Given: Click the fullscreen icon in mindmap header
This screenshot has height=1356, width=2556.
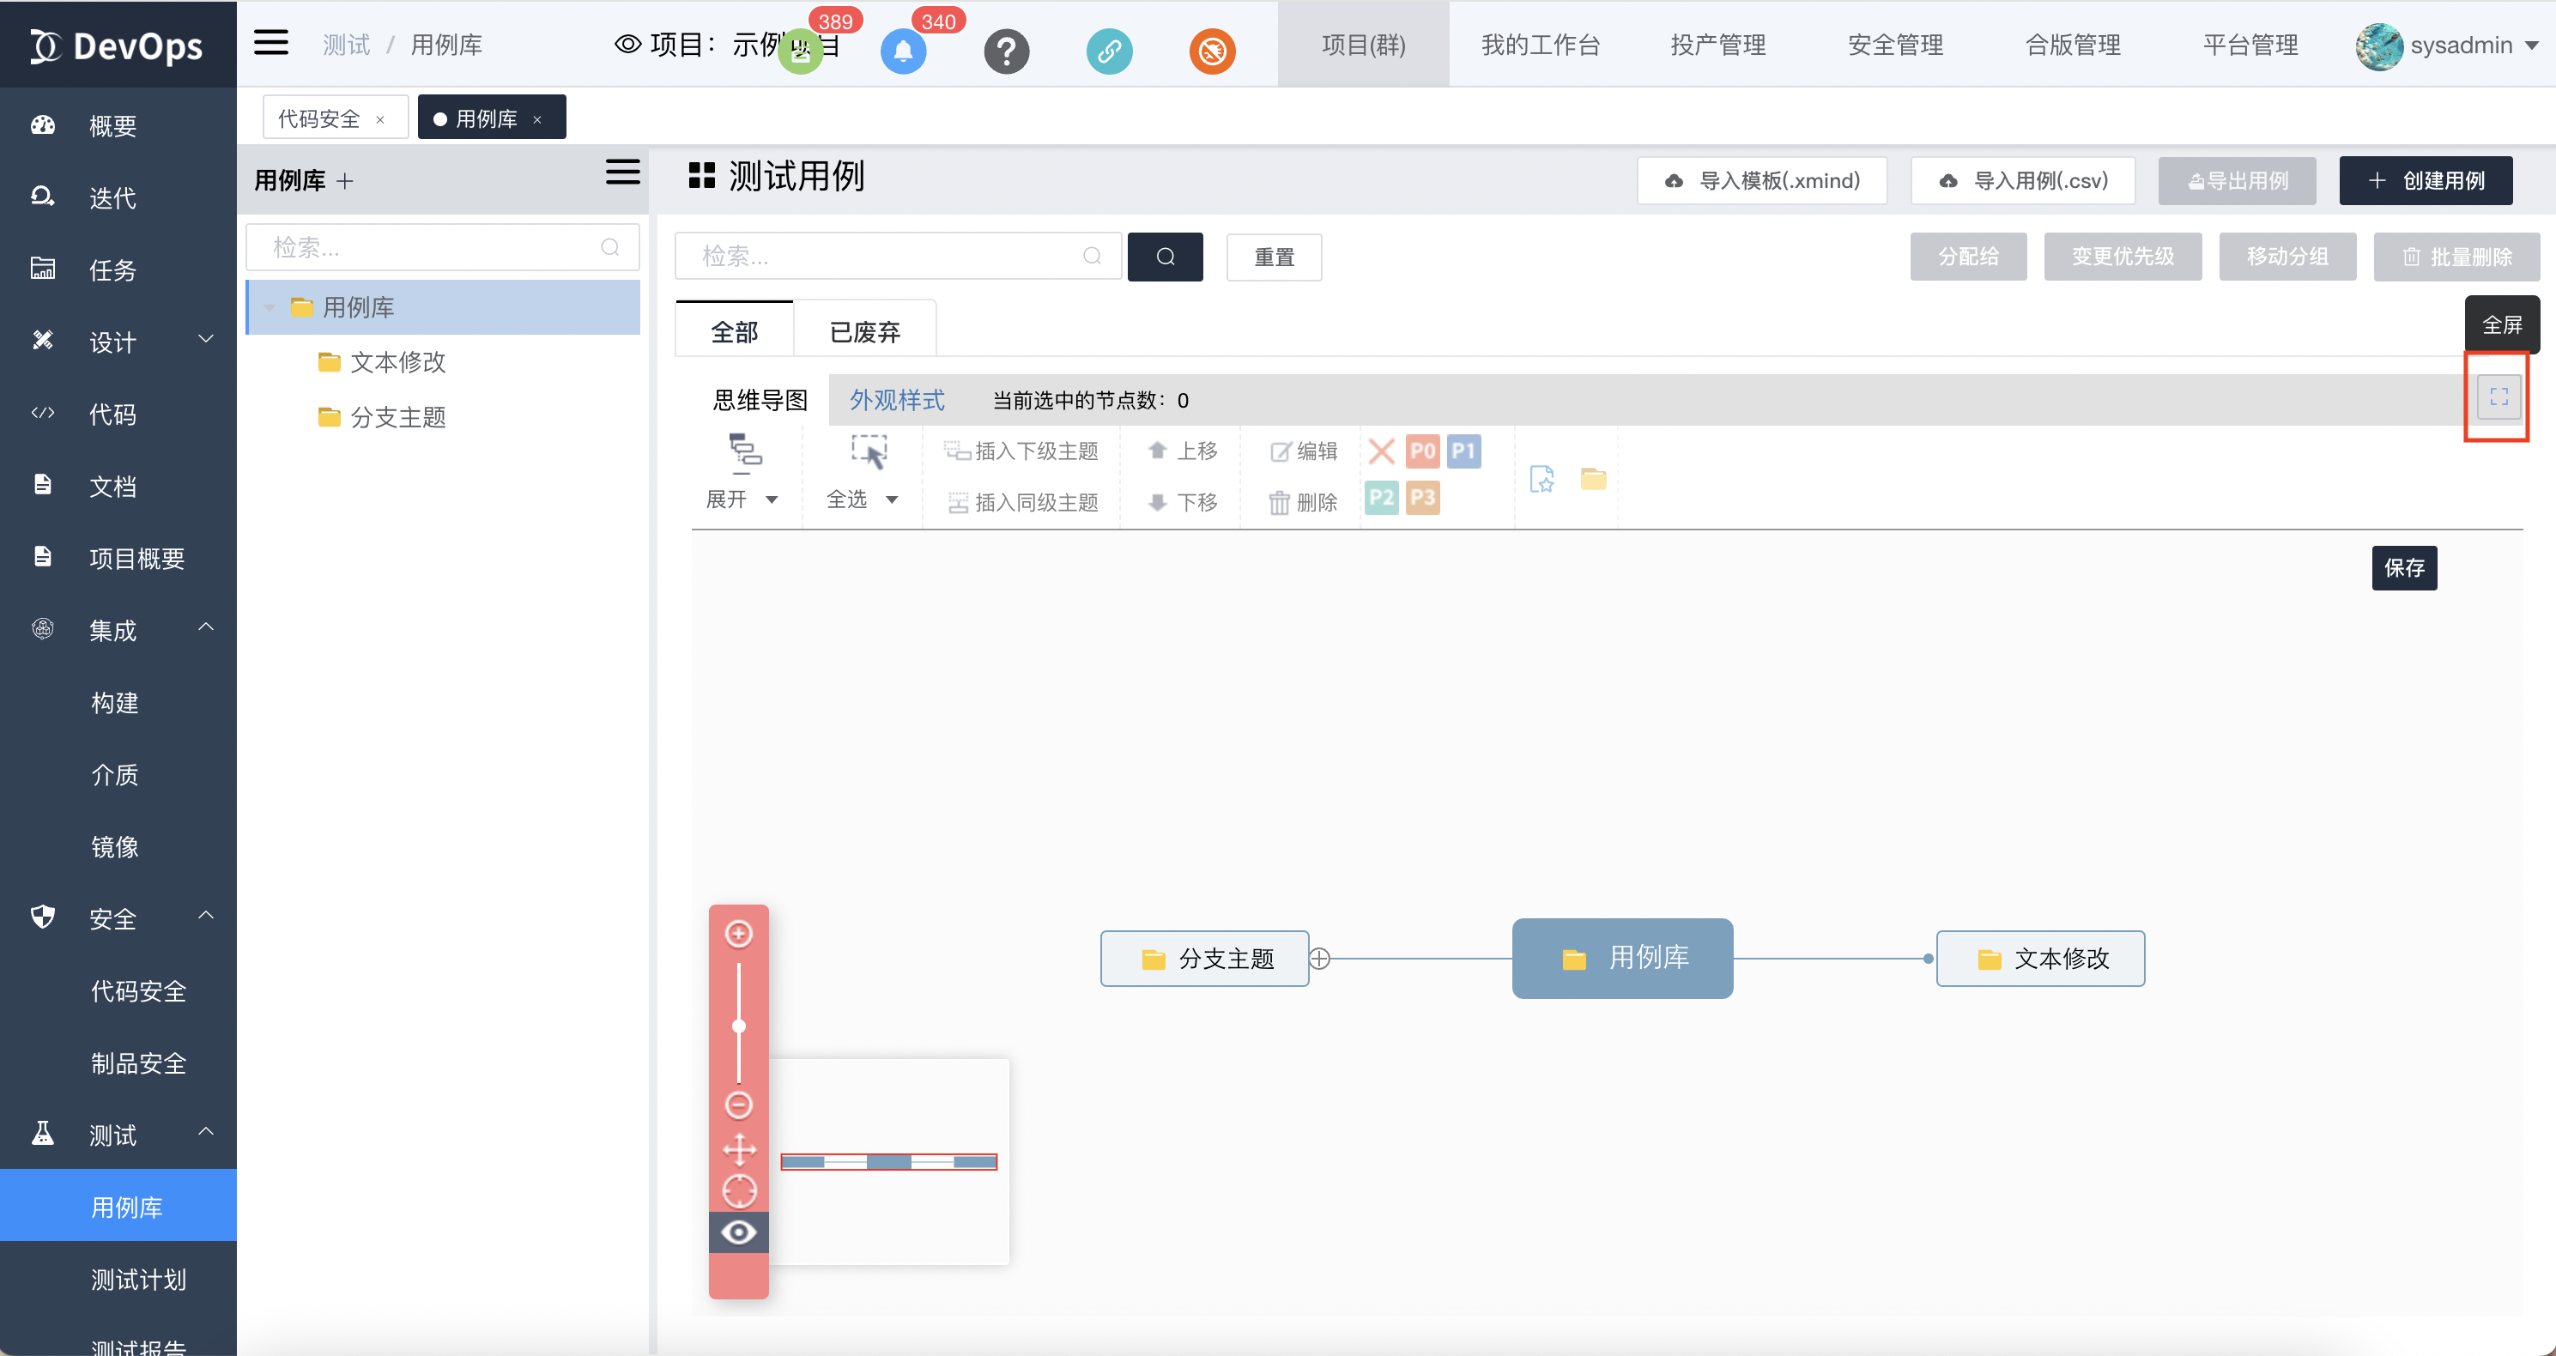Looking at the screenshot, I should click(x=2498, y=397).
